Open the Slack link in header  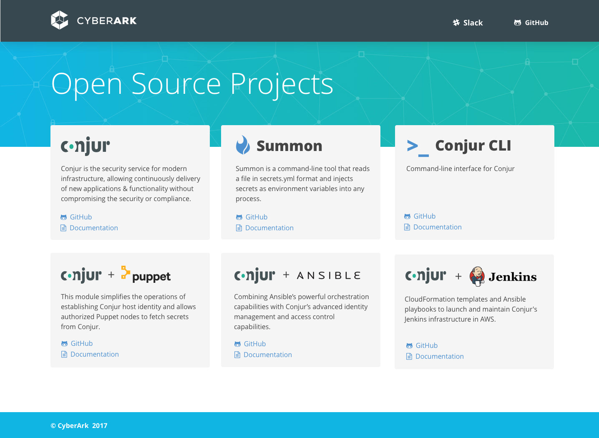tap(473, 23)
